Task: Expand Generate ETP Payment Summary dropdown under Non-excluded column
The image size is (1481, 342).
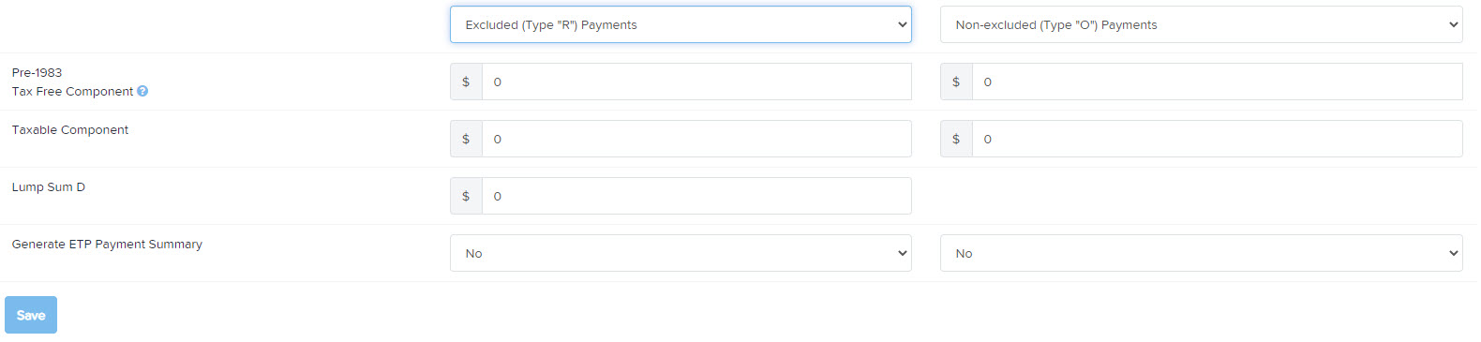Action: point(1202,253)
